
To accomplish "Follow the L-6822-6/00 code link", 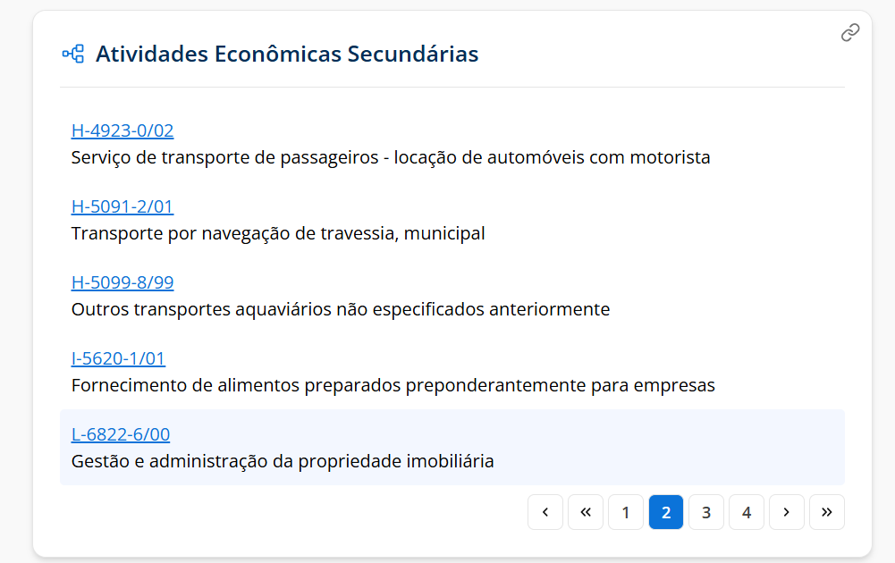I will coord(121,435).
